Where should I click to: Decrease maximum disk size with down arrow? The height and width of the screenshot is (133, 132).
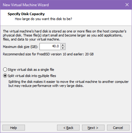coord(63,48)
